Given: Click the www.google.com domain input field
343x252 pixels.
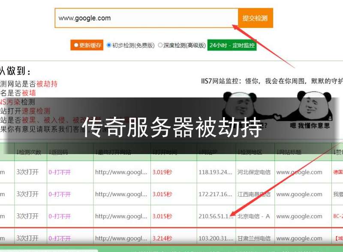Looking at the screenshot, I should click(146, 18).
